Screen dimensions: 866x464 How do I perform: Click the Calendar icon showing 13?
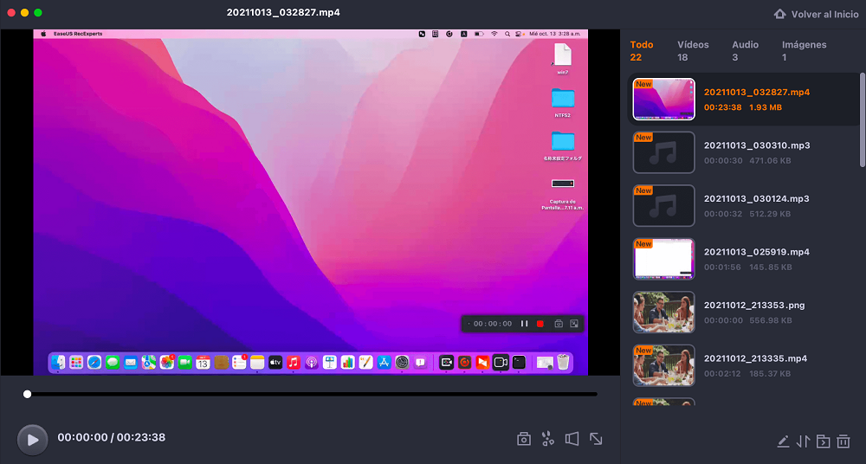[x=203, y=363]
